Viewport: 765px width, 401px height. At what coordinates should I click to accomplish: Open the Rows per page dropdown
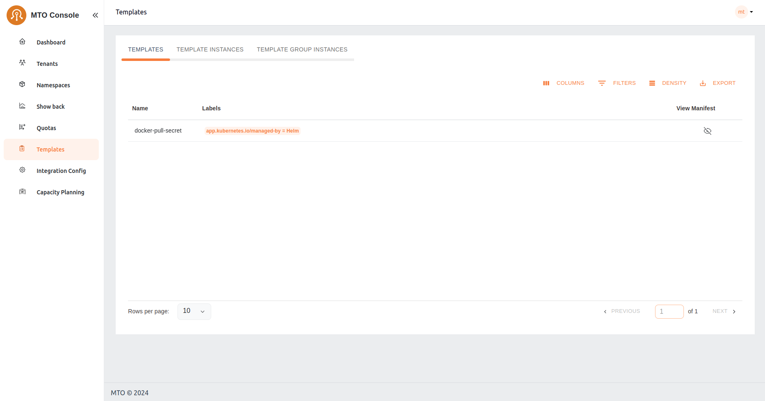pos(194,311)
